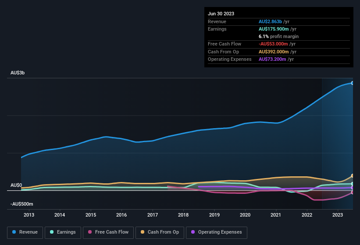
Task: Click the 2020 year tick label
Action: pyautogui.click(x=245, y=215)
